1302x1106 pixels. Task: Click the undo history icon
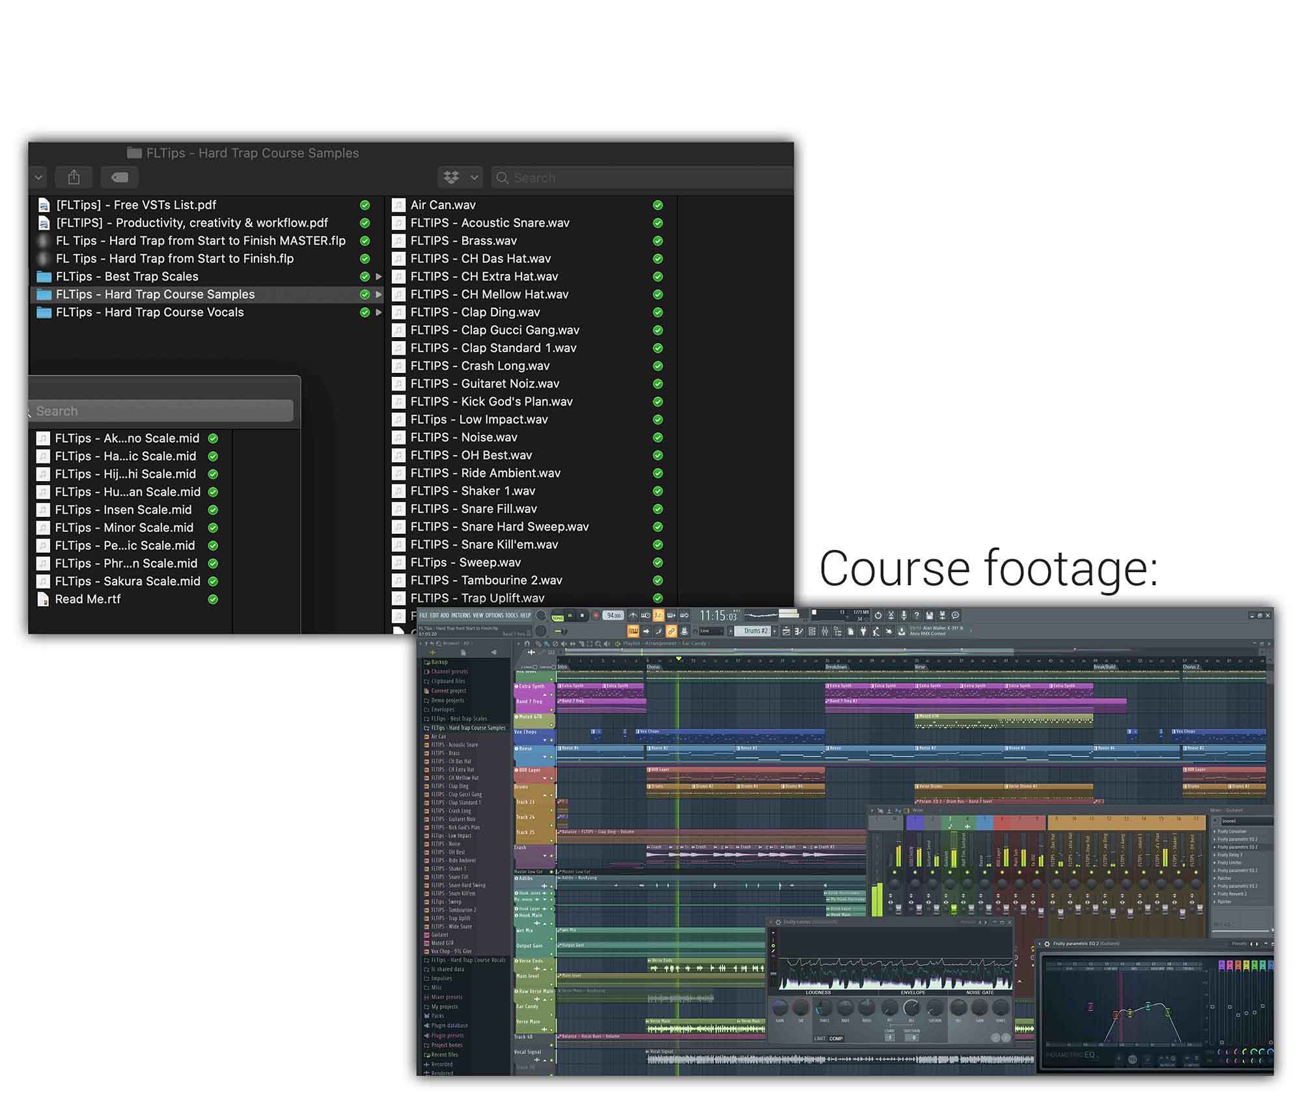878,615
